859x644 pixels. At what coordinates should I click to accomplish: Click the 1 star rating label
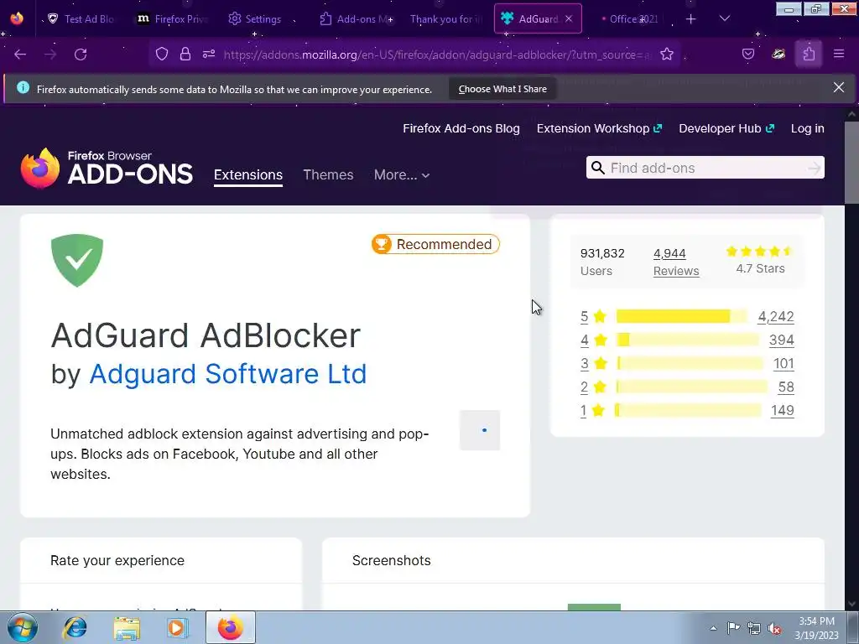pos(593,410)
